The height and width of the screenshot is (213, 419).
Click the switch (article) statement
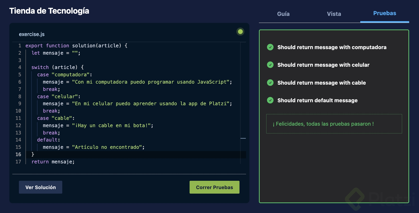[x=57, y=67]
